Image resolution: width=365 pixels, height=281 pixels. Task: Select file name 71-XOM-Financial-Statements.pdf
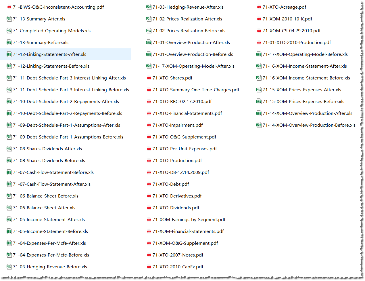click(188, 231)
